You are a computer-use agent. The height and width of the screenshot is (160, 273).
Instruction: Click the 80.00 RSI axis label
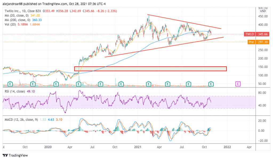pyautogui.click(x=262, y=93)
